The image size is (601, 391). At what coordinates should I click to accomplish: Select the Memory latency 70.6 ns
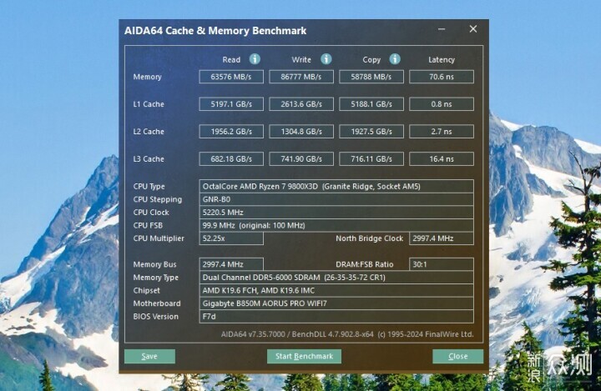pyautogui.click(x=442, y=77)
